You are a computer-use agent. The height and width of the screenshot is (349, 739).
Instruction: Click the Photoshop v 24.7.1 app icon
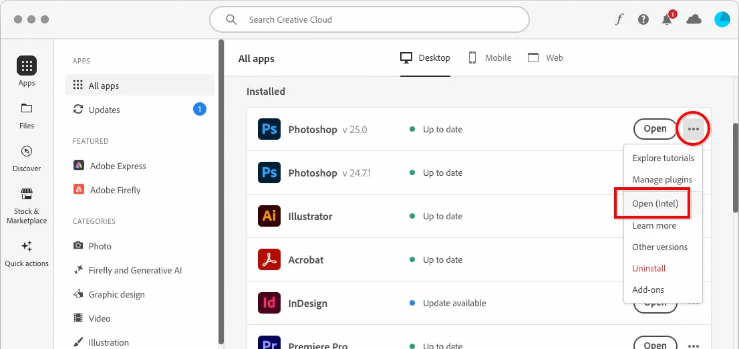coord(269,172)
